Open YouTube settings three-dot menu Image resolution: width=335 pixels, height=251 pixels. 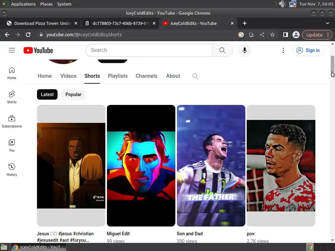coord(283,50)
